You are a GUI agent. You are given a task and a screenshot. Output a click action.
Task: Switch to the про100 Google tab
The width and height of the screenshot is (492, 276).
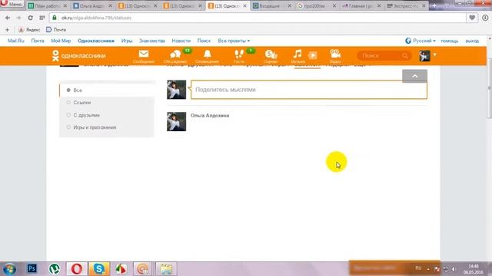[314, 6]
